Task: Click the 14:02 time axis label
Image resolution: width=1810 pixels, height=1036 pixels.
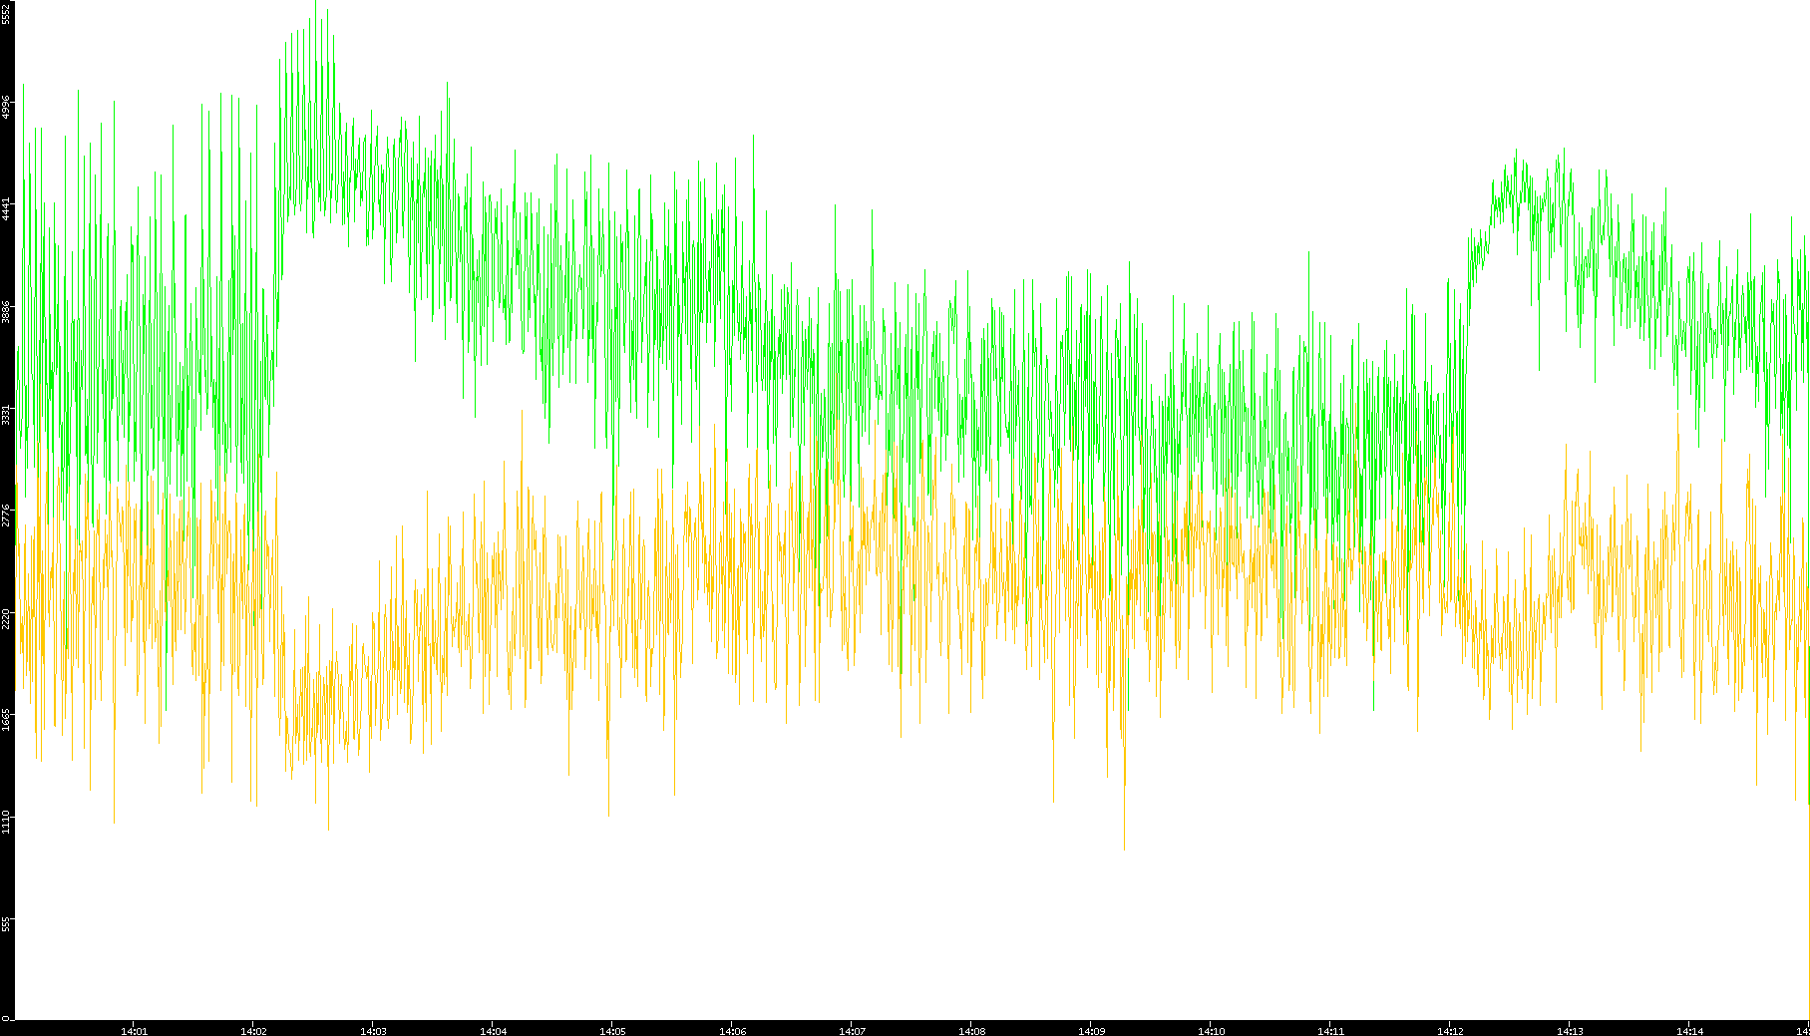Action: [x=253, y=1030]
